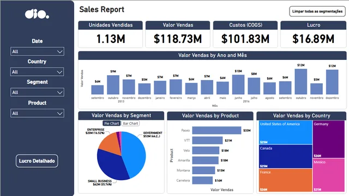Click Limpar todas as segmentações button

317,11
